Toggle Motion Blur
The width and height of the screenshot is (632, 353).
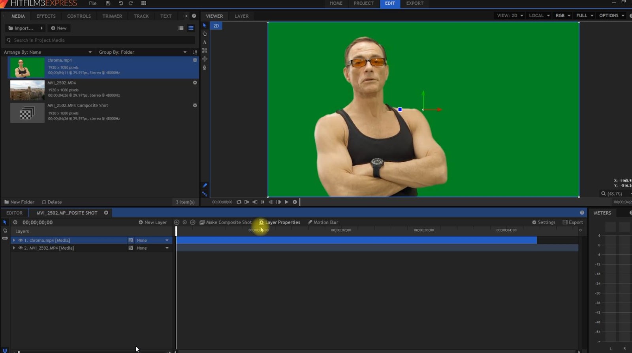(x=323, y=222)
